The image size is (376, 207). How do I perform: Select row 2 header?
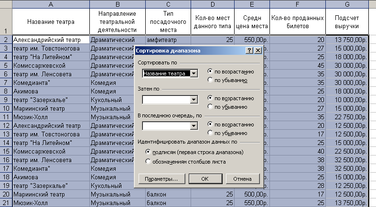coord(6,40)
